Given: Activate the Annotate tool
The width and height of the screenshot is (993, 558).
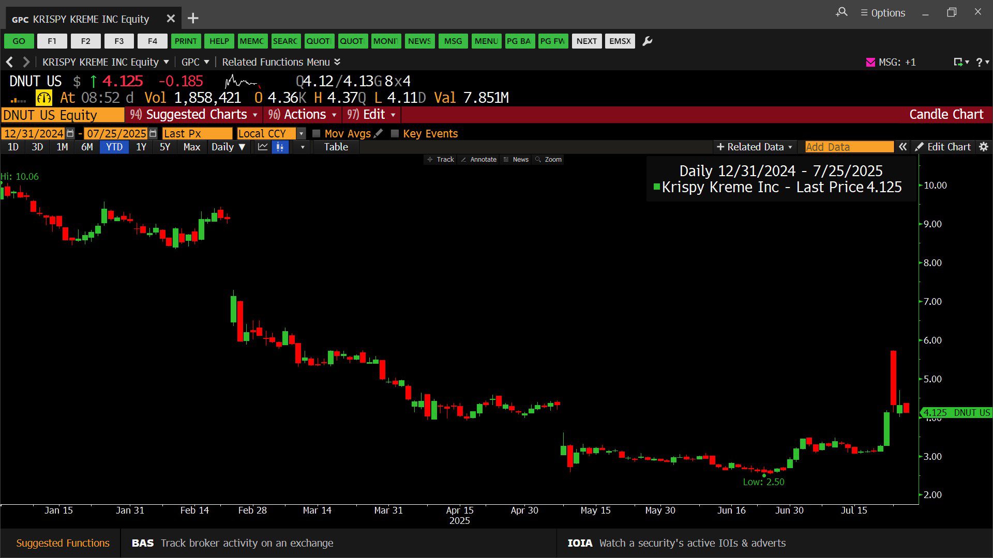Looking at the screenshot, I should coord(479,160).
